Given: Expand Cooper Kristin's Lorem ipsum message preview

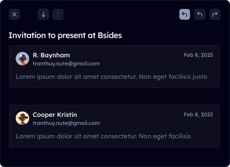Looking at the screenshot, I should point(103,137).
